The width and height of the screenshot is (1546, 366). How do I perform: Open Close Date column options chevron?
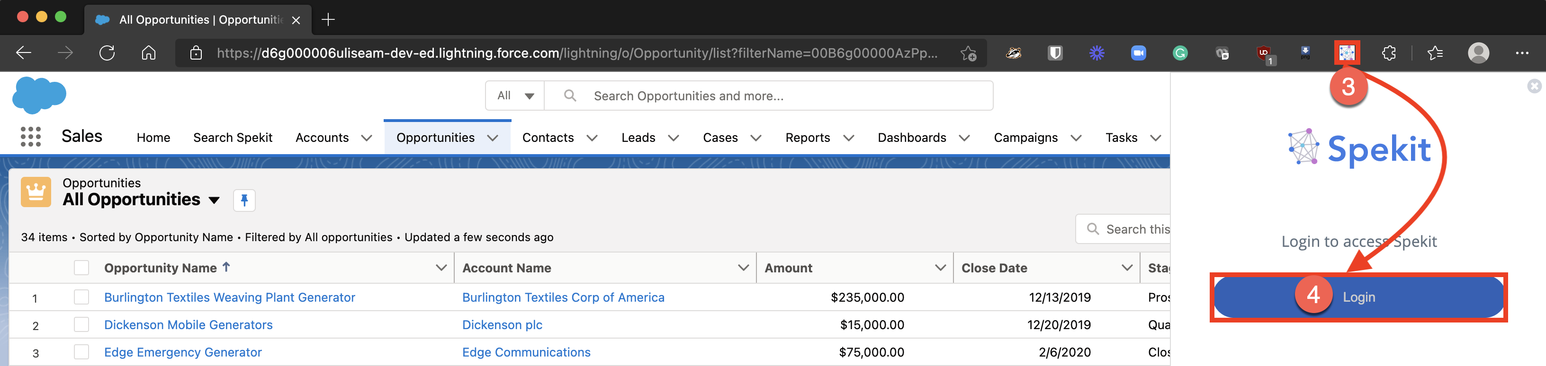tap(1127, 268)
